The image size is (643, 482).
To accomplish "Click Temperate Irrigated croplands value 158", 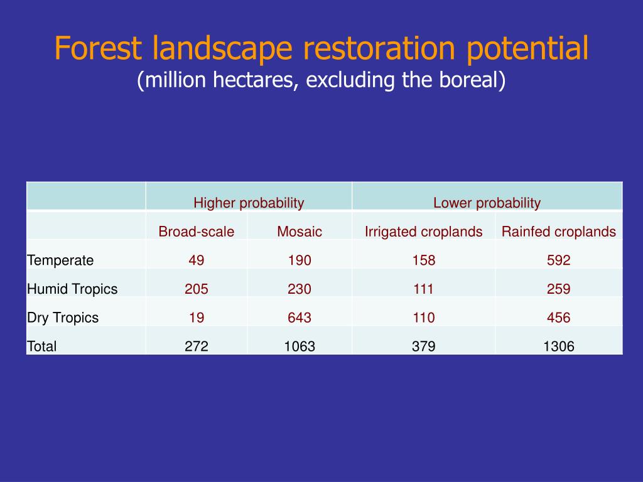I will coord(424,260).
